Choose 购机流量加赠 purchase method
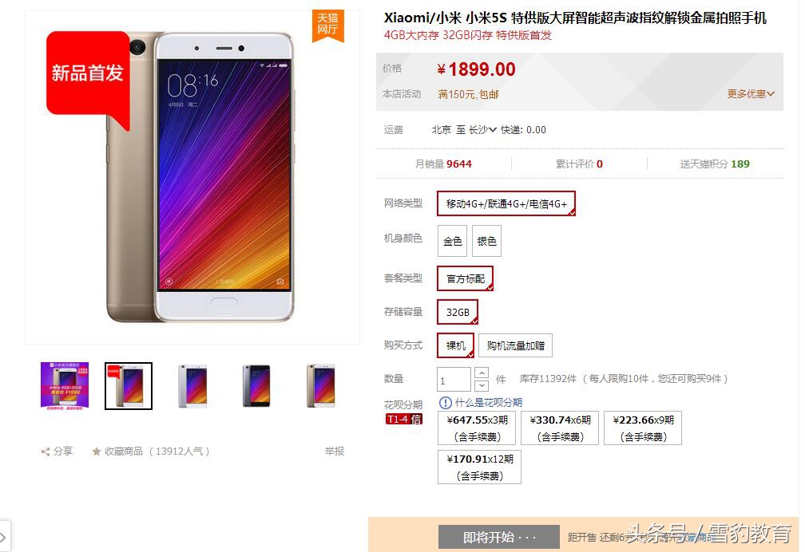 [515, 345]
